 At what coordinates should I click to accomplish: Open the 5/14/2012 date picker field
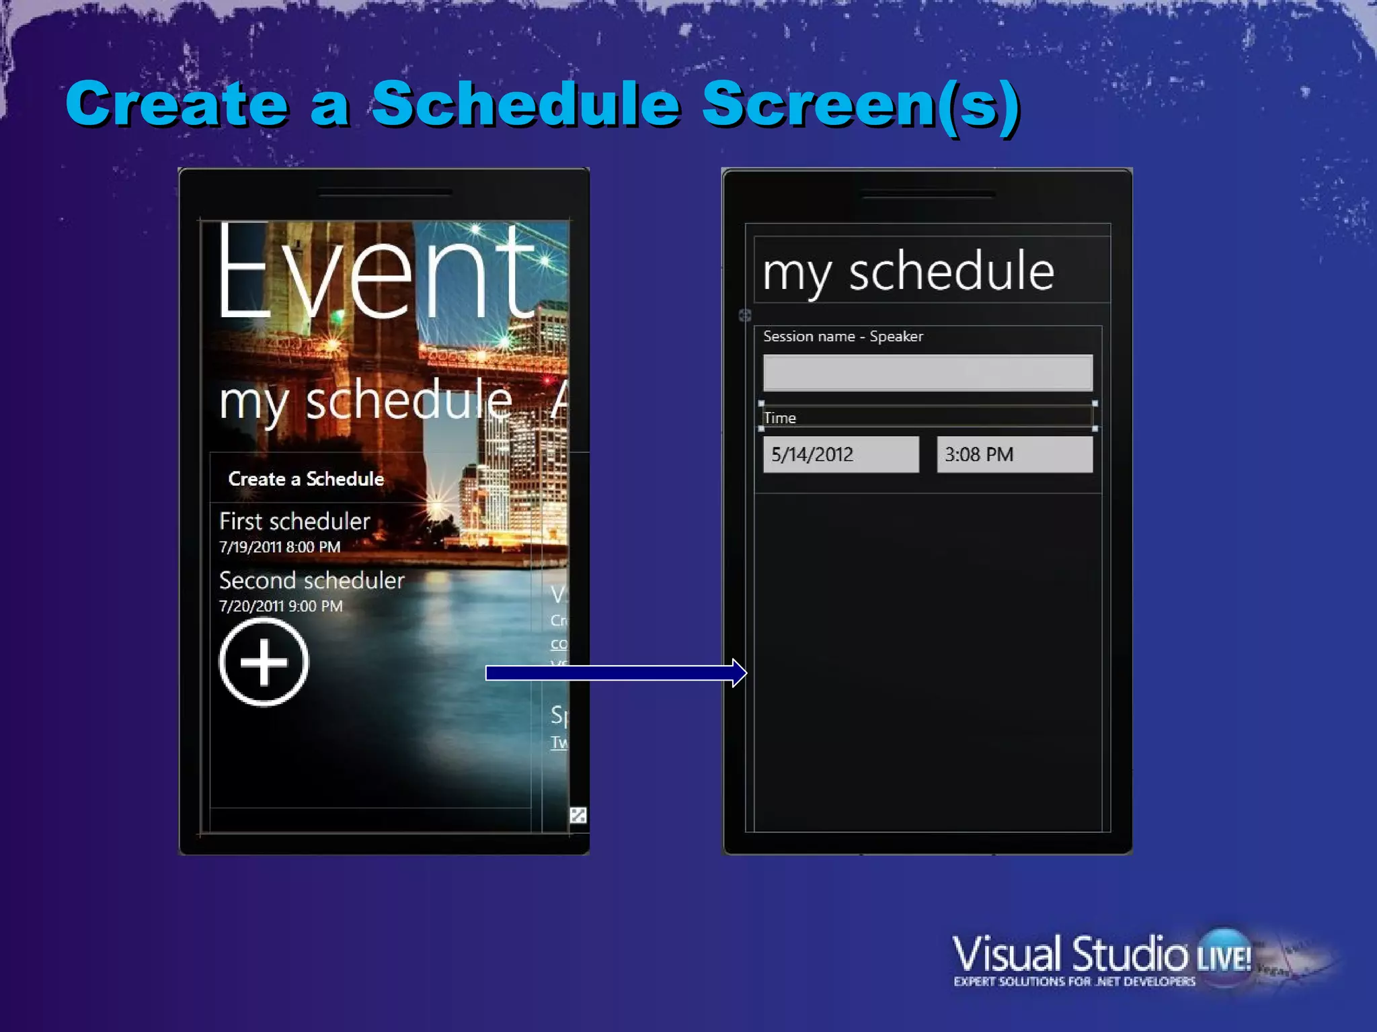pos(840,455)
